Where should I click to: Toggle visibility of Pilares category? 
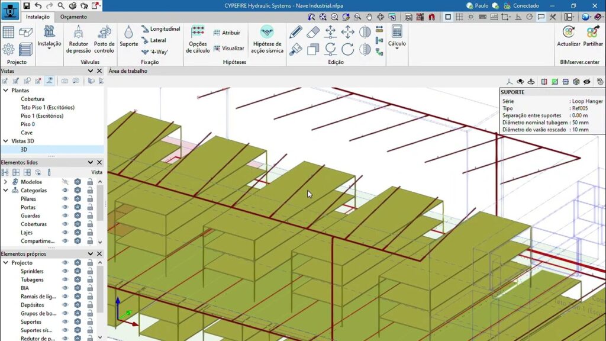(x=66, y=199)
